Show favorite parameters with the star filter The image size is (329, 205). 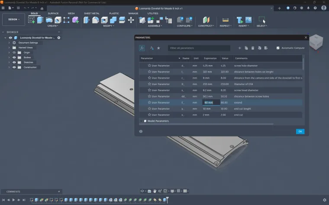point(158,48)
